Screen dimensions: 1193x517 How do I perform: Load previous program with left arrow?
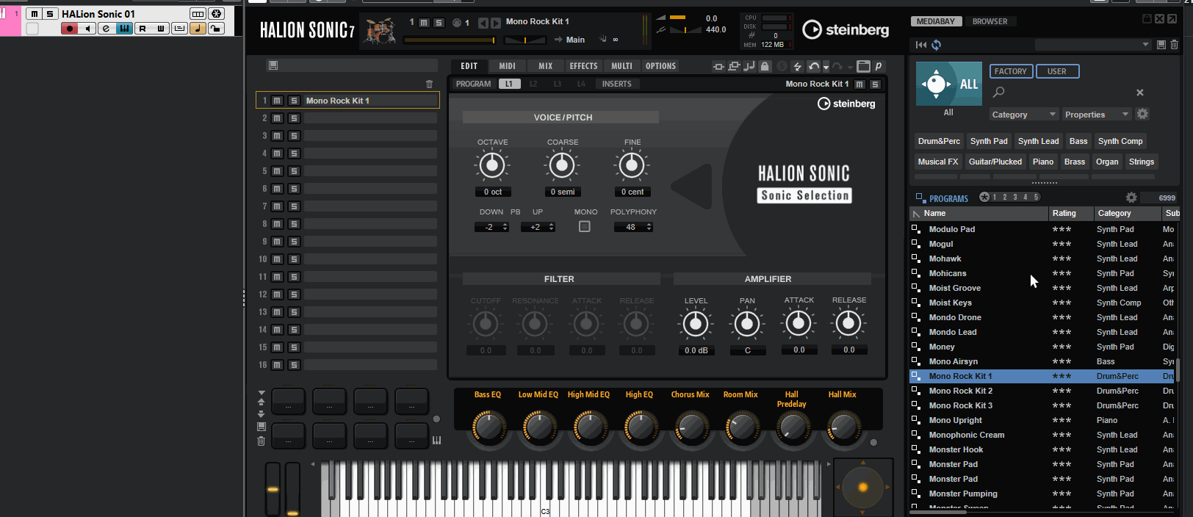483,23
